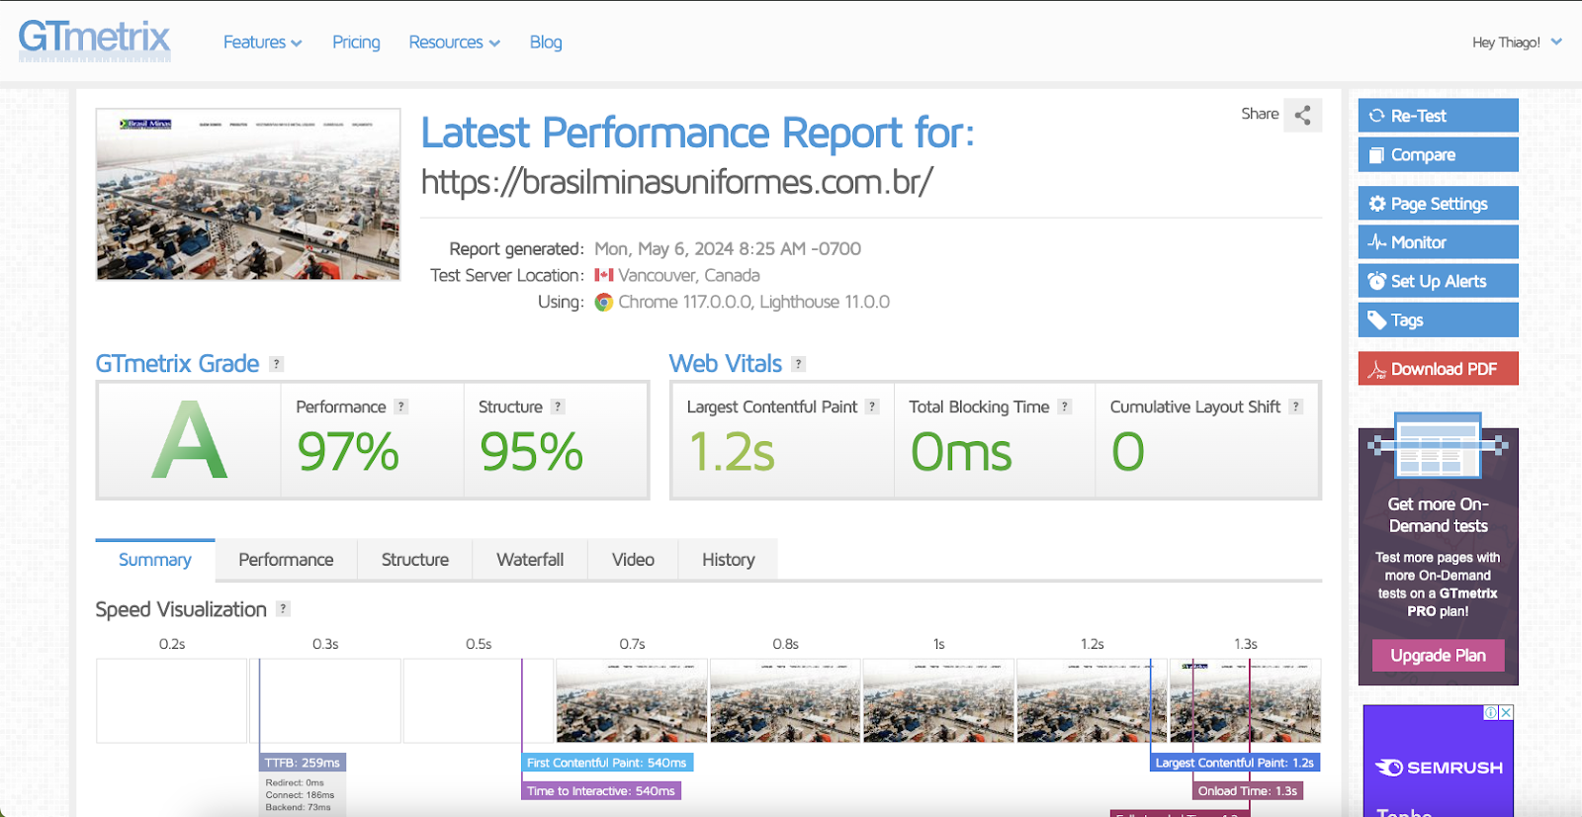Open the Pricing page
1582x817 pixels.
point(356,43)
